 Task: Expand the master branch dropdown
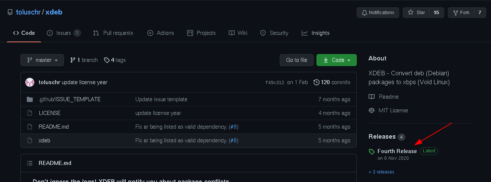tap(42, 60)
